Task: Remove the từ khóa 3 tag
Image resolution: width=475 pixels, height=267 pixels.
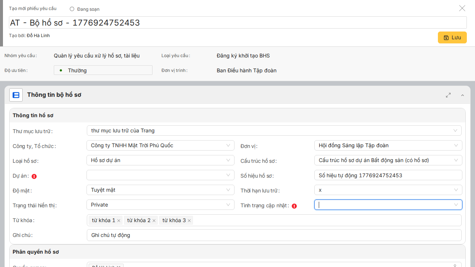Action: pyautogui.click(x=189, y=221)
